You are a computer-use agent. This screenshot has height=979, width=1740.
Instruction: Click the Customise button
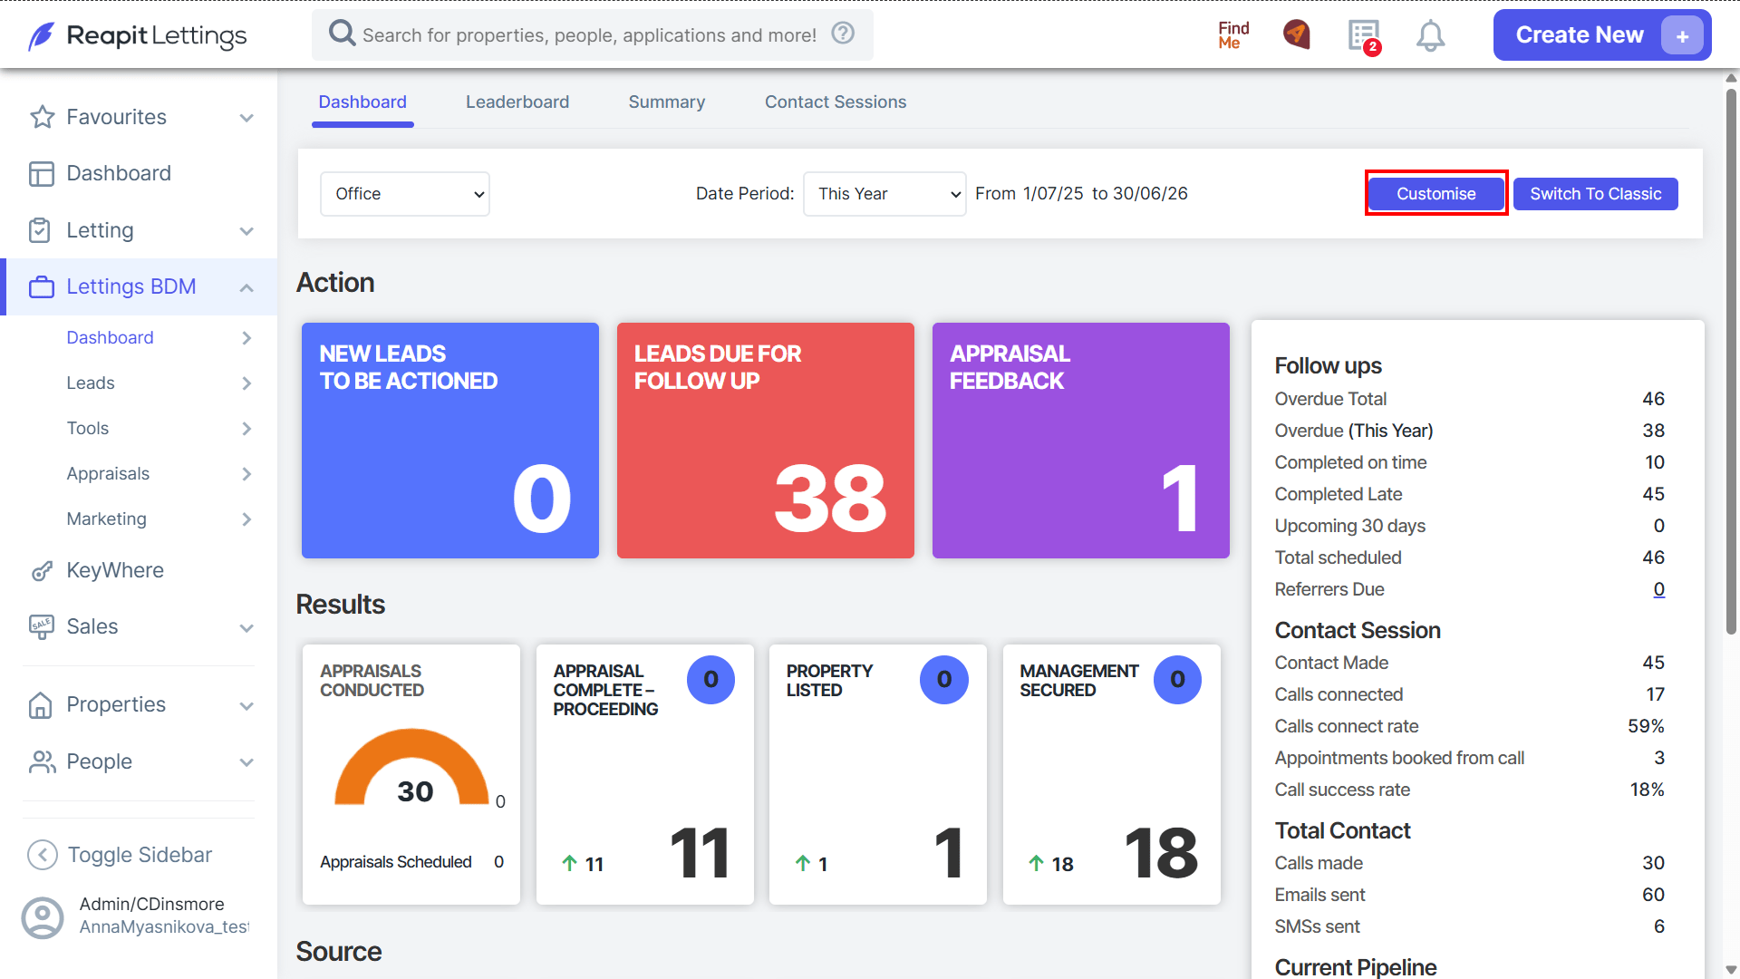click(x=1436, y=194)
